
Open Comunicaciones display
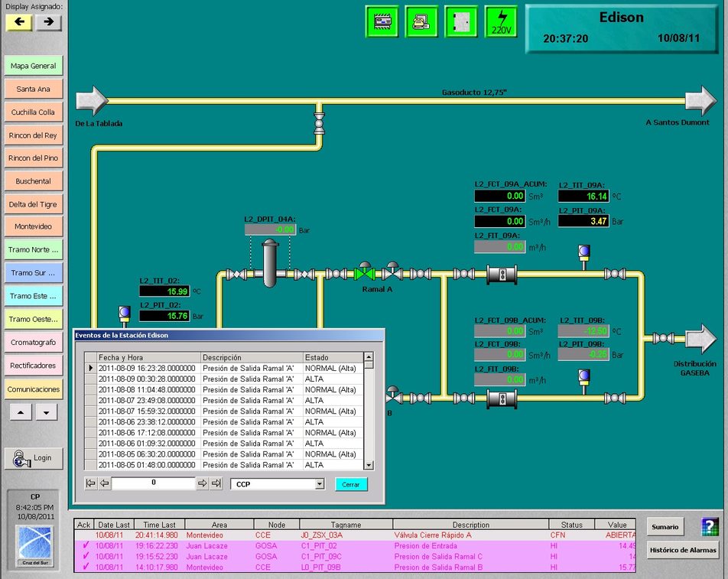point(34,389)
